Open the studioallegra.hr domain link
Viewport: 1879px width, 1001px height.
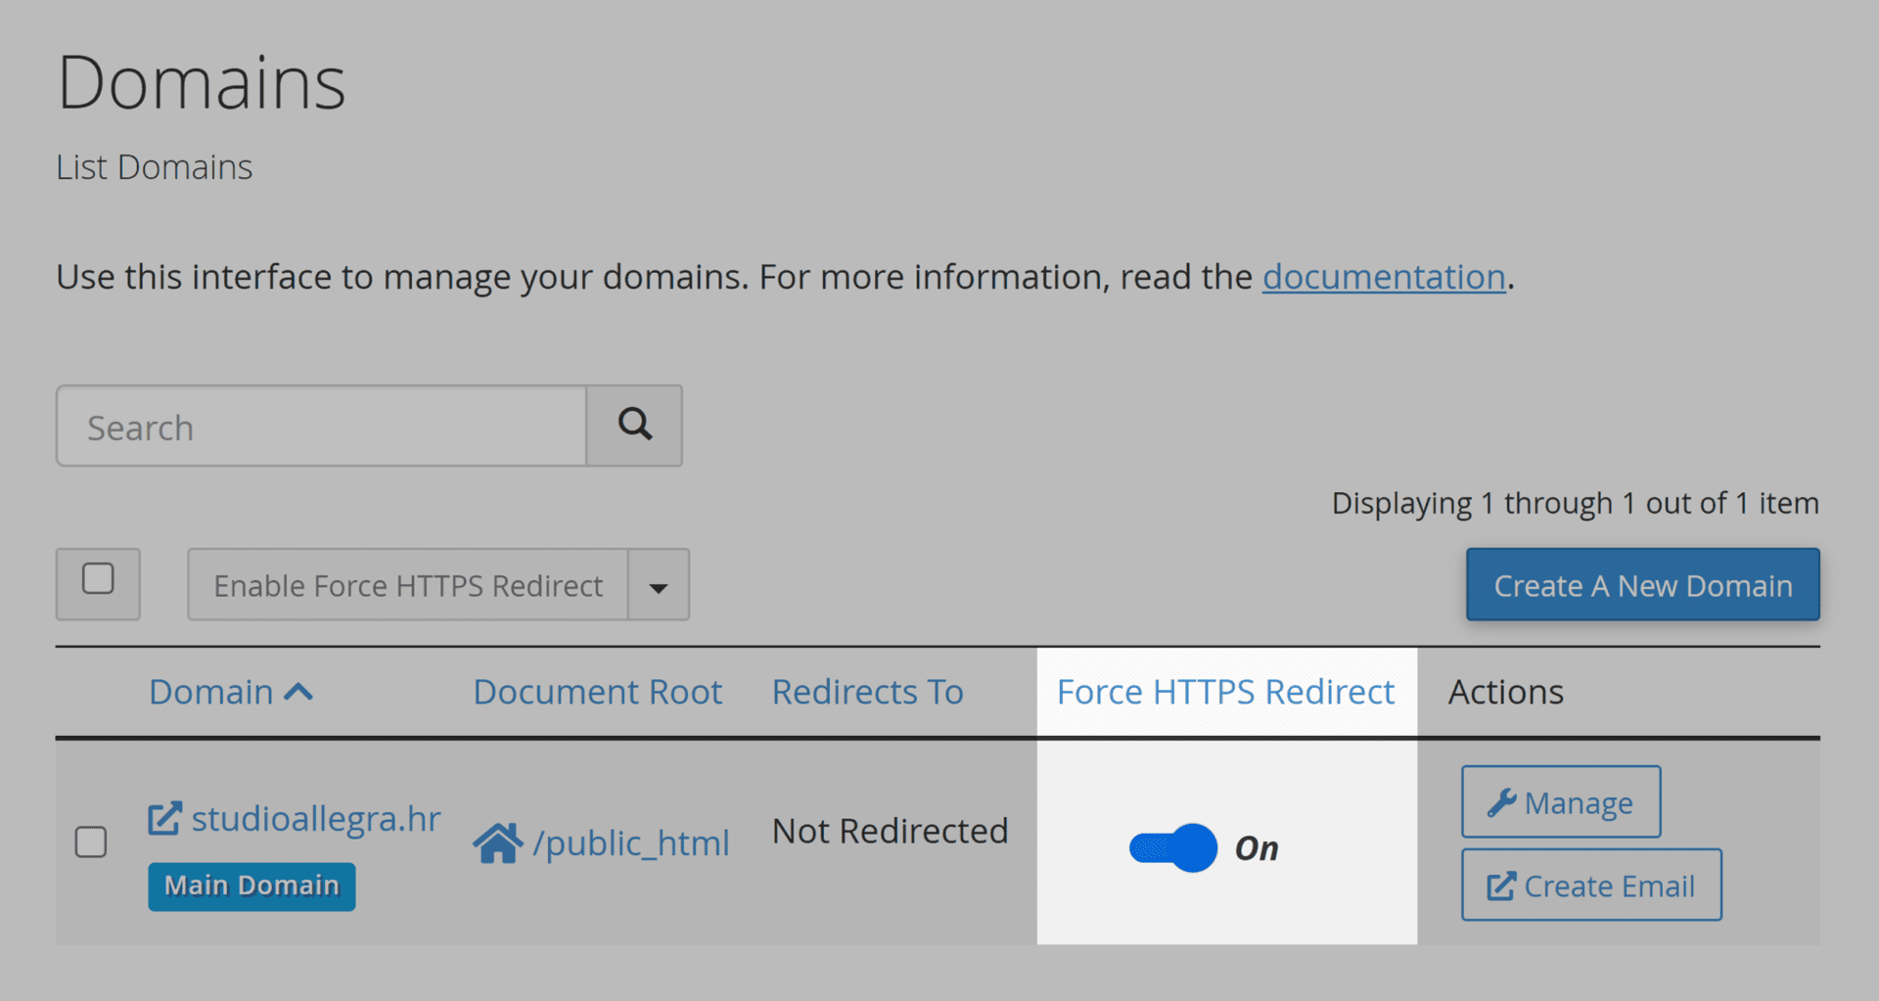315,818
